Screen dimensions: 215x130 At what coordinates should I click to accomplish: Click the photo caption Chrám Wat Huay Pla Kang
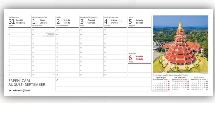tap(171, 75)
